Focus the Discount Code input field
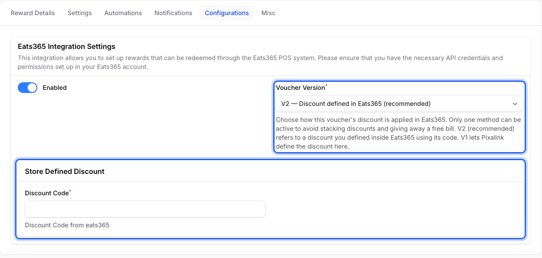542x258 pixels. [145, 209]
